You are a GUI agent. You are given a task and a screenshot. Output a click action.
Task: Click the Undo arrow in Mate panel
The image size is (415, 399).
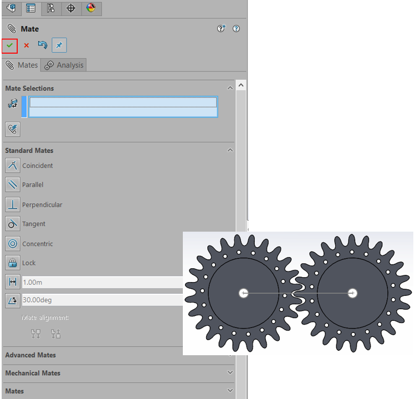point(42,45)
